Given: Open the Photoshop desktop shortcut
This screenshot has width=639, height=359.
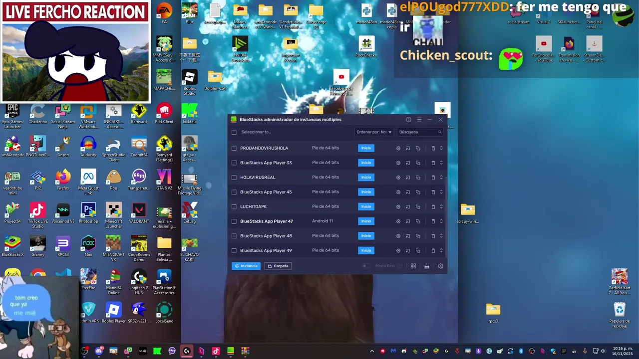Looking at the screenshot, I should tap(88, 213).
